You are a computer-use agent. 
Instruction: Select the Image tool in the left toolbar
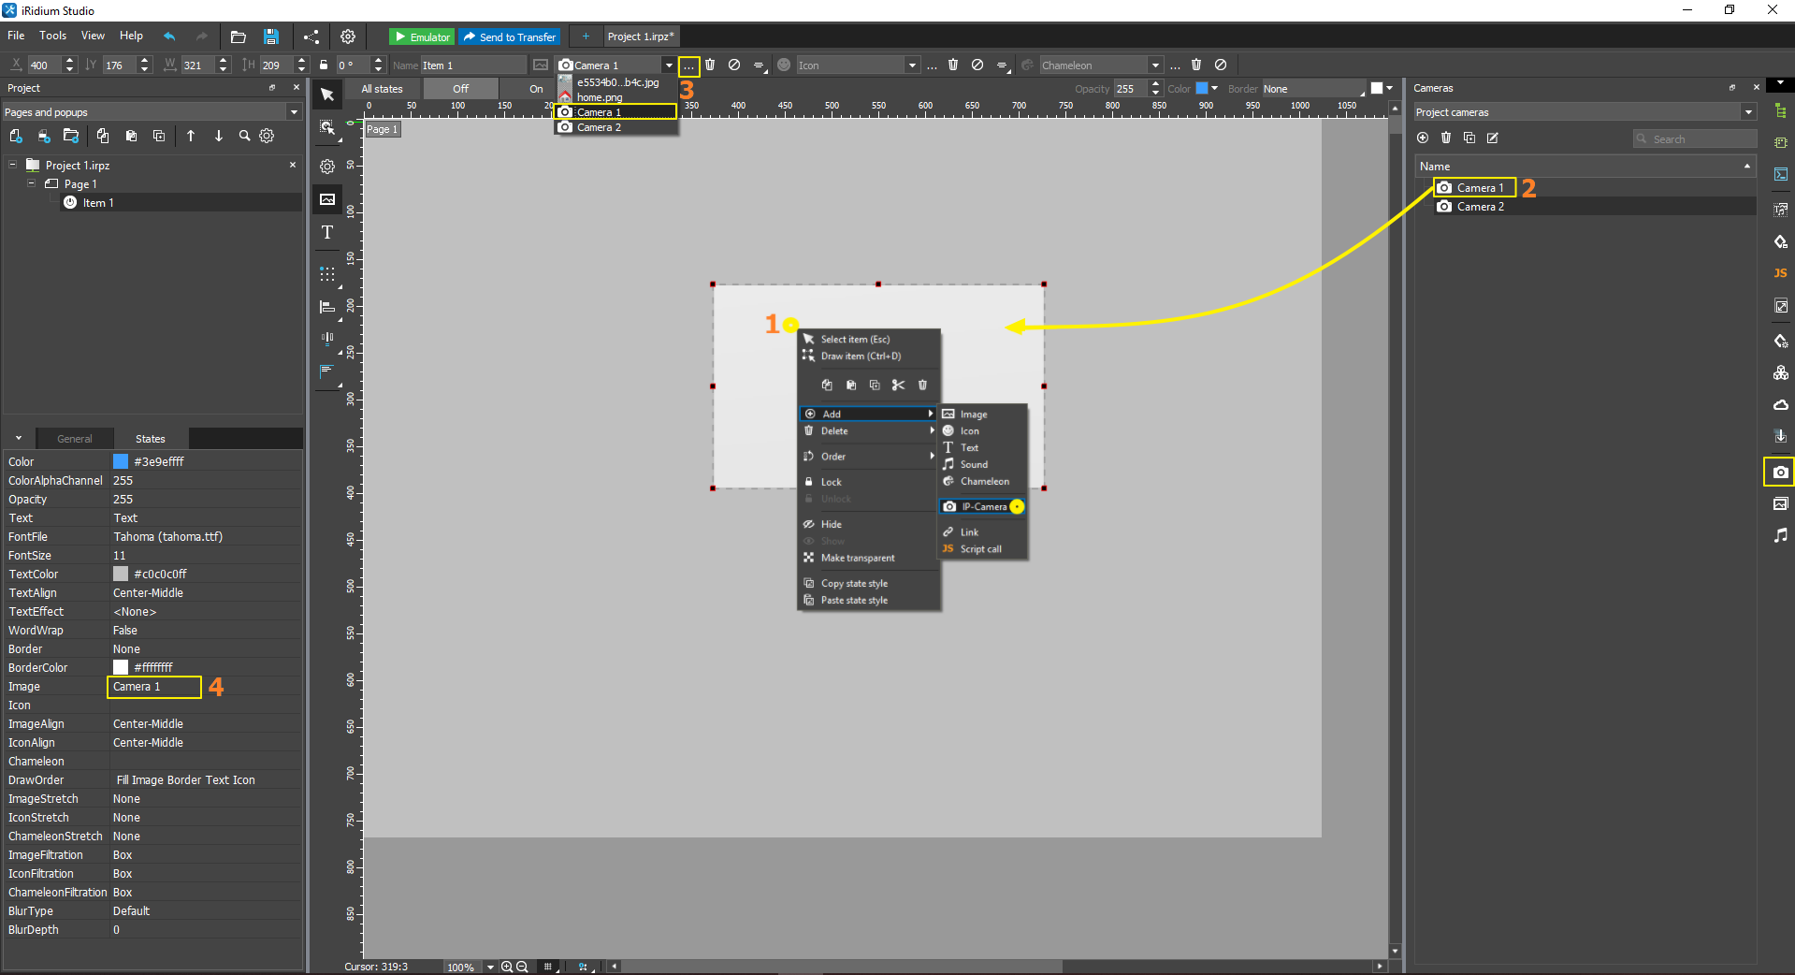pyautogui.click(x=326, y=199)
